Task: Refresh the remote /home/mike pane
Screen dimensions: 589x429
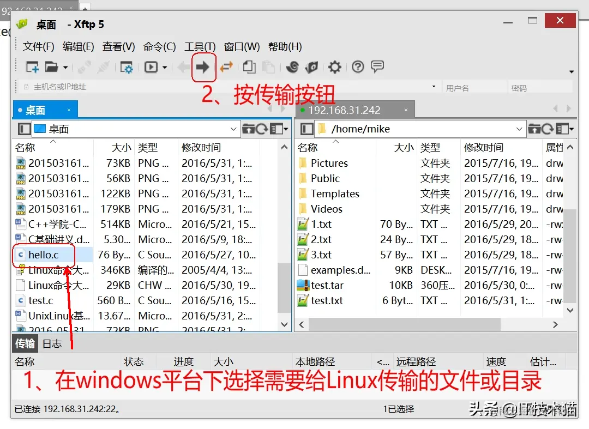Action: tap(548, 129)
